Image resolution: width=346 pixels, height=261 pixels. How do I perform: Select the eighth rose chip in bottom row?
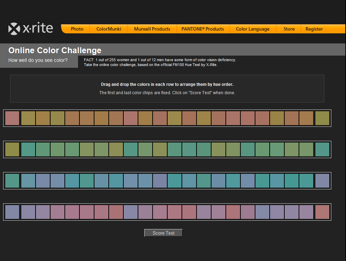click(x=116, y=212)
